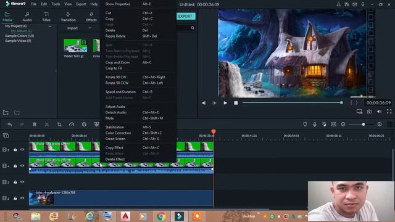395x222 pixels.
Task: Hide track 5 using its eye icon
Action: [x=22, y=150]
